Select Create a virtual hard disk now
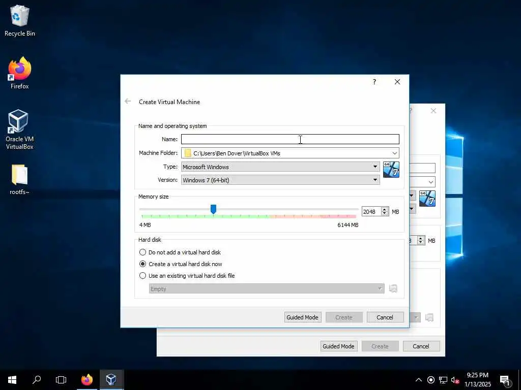521x390 pixels. click(181, 264)
